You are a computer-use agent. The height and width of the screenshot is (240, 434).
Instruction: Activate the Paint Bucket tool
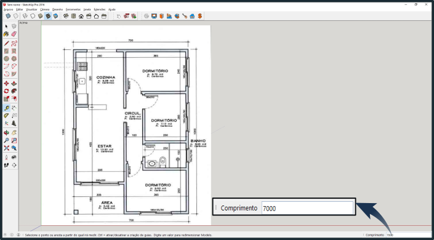(x=6, y=34)
